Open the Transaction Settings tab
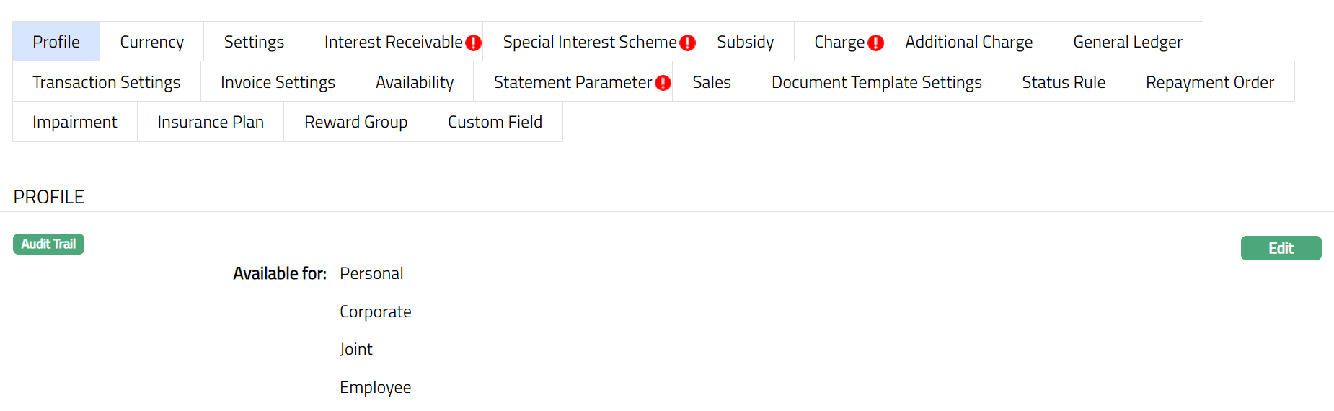The image size is (1334, 411). pos(106,82)
